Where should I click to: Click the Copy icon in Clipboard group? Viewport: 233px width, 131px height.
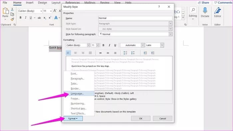click(12, 14)
